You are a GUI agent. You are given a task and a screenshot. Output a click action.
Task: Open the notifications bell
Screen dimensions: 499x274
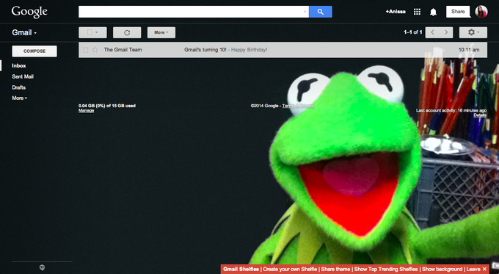point(433,12)
